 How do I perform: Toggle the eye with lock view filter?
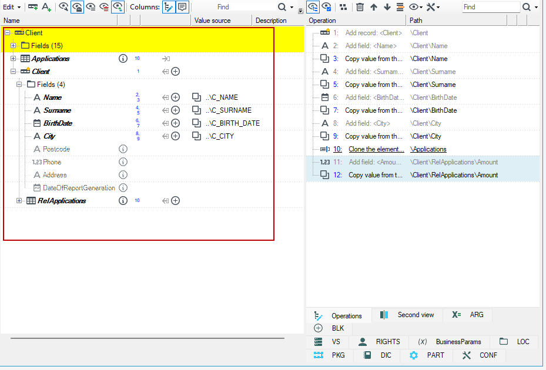pos(77,6)
